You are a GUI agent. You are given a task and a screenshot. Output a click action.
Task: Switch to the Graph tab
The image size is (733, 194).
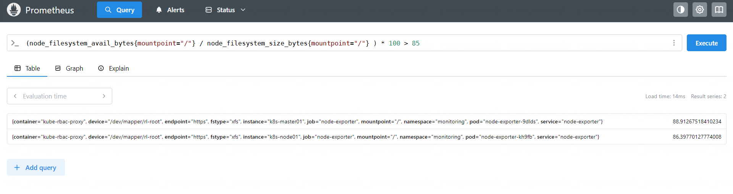pos(69,68)
